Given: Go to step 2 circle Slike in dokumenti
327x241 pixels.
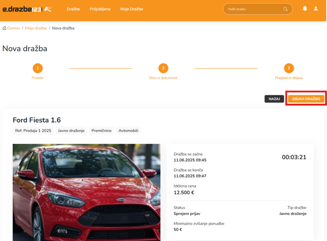Looking at the screenshot, I should [x=163, y=68].
